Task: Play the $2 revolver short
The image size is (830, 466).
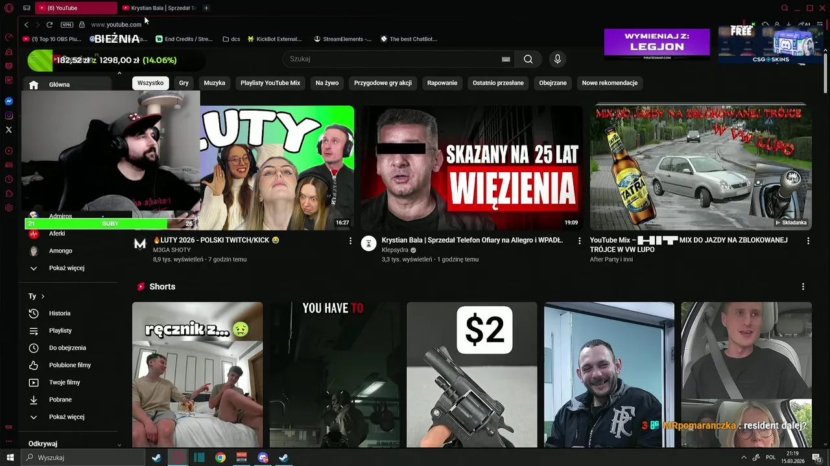Action: point(471,375)
